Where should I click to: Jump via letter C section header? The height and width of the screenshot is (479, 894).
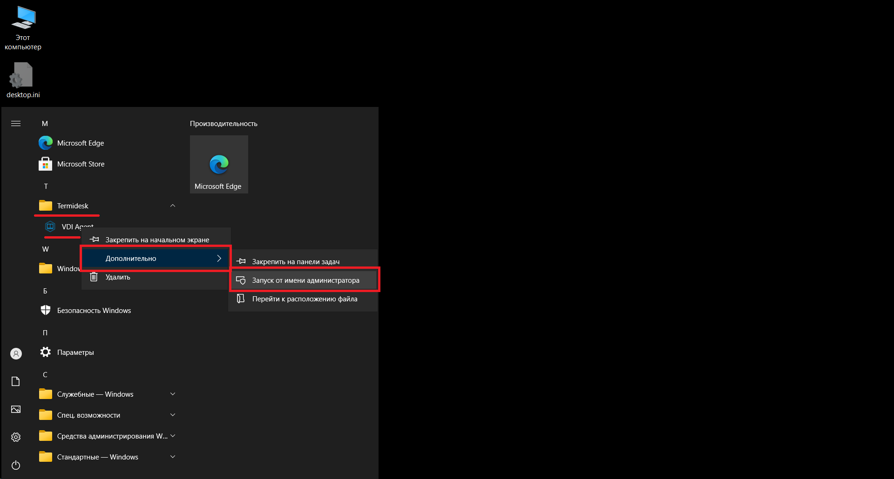point(45,374)
